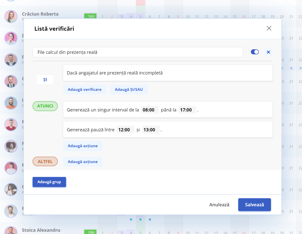Click the ATUNCI green label
This screenshot has width=302, height=234.
pyautogui.click(x=45, y=106)
